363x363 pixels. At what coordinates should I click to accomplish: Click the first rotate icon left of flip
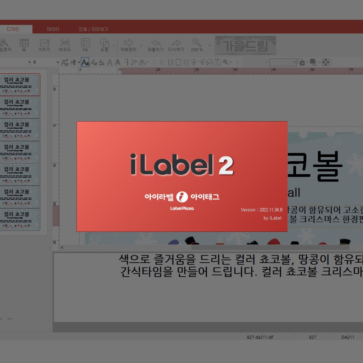pyautogui.click(x=194, y=62)
